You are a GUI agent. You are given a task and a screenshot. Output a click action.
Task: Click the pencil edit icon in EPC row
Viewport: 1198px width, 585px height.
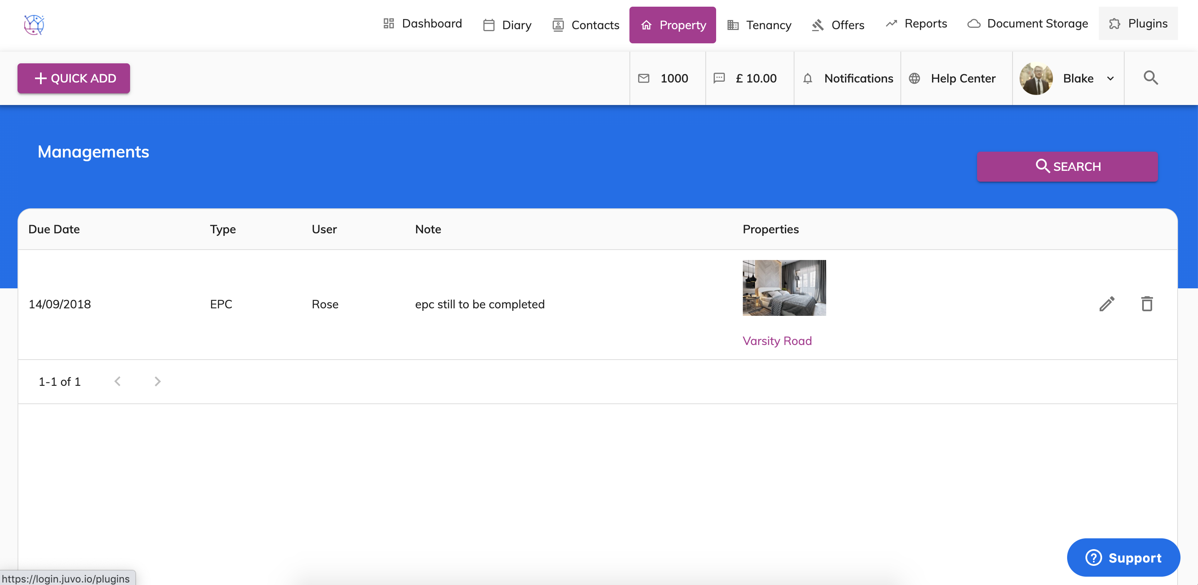tap(1106, 304)
